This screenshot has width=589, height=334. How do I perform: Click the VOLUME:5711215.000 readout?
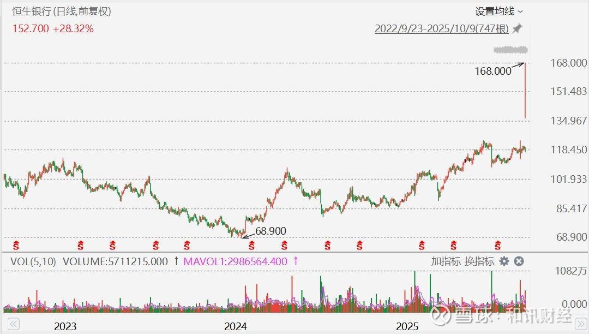(115, 261)
